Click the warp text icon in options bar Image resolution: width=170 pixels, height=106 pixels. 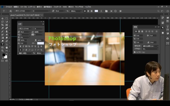tap(101, 11)
